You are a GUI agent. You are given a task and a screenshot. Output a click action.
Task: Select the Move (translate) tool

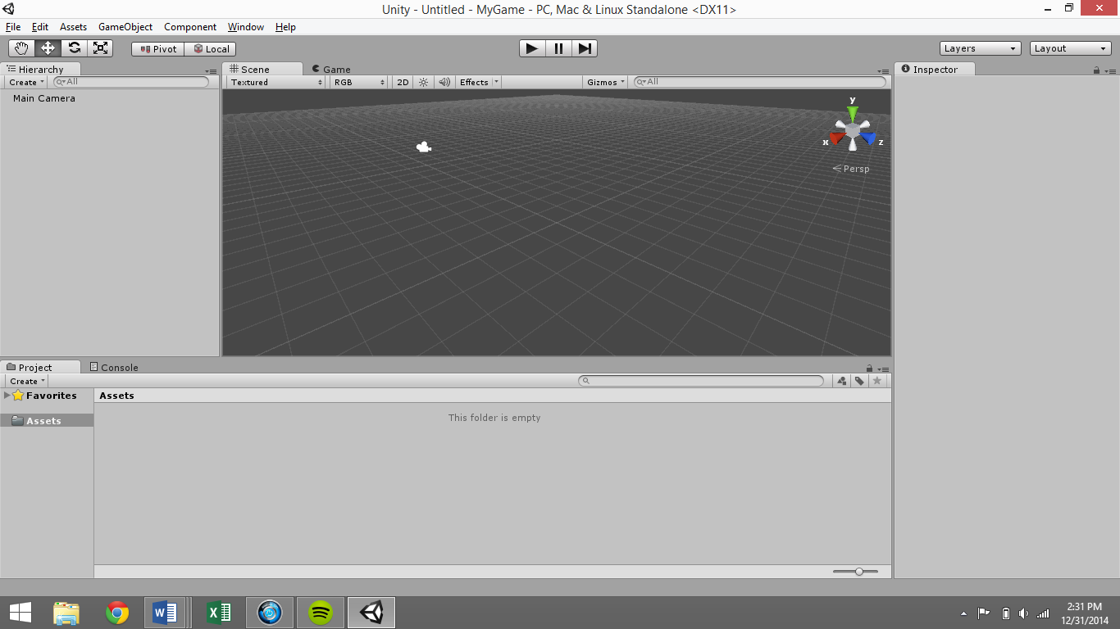click(48, 48)
